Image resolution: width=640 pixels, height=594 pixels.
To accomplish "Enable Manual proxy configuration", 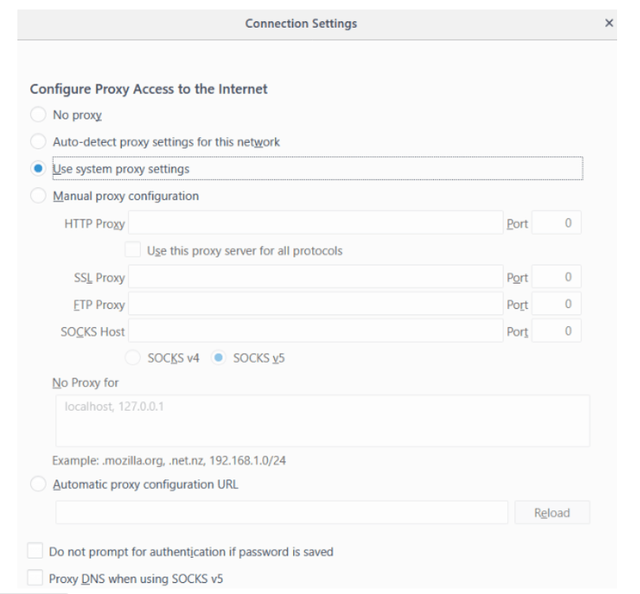I will [x=38, y=196].
